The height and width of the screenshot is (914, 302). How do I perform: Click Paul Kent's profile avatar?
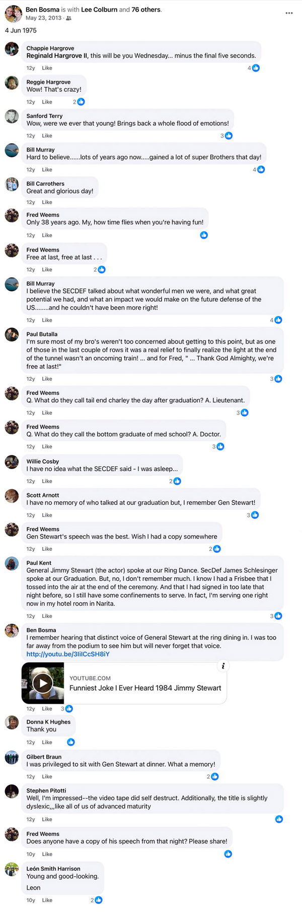[12, 564]
